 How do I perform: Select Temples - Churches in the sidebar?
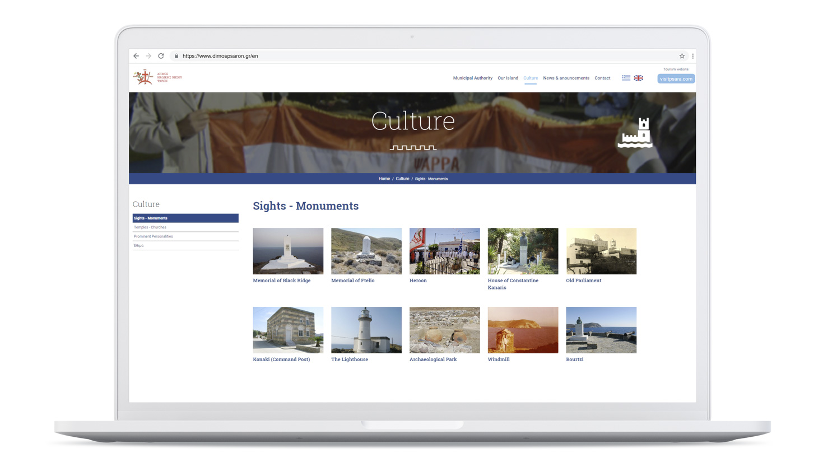click(150, 227)
